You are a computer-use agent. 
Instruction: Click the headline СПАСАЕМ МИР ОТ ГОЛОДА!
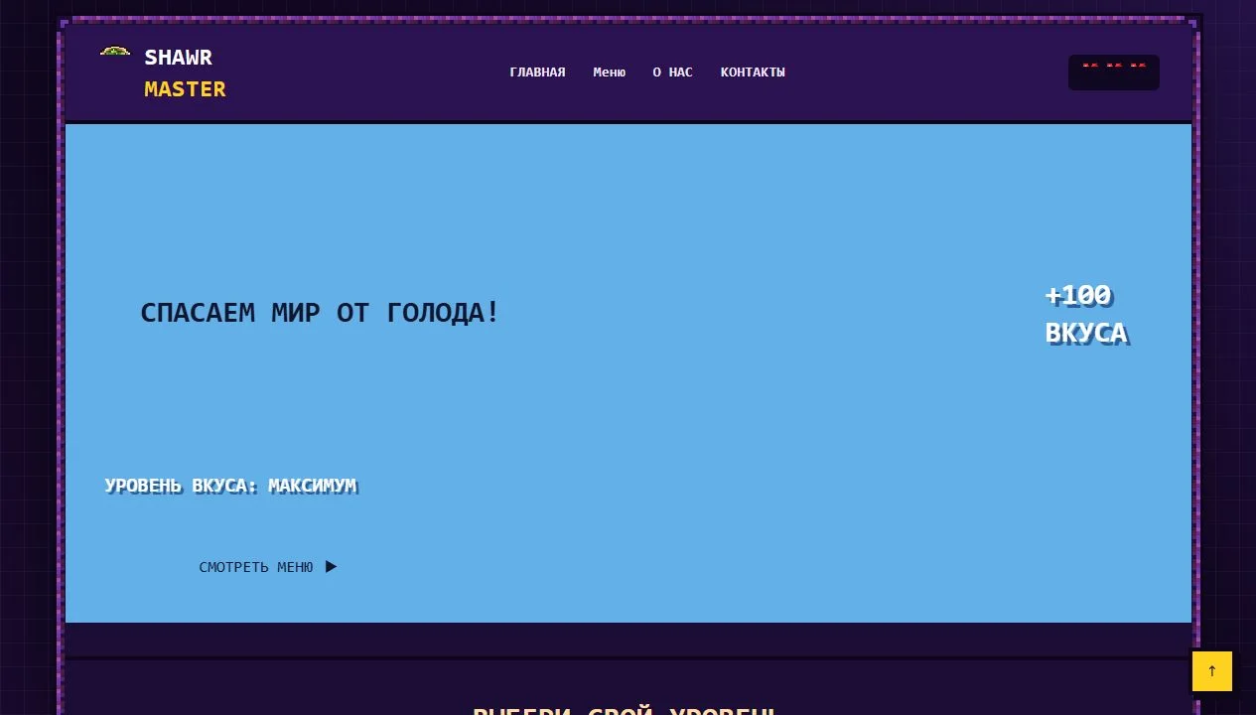click(x=320, y=313)
